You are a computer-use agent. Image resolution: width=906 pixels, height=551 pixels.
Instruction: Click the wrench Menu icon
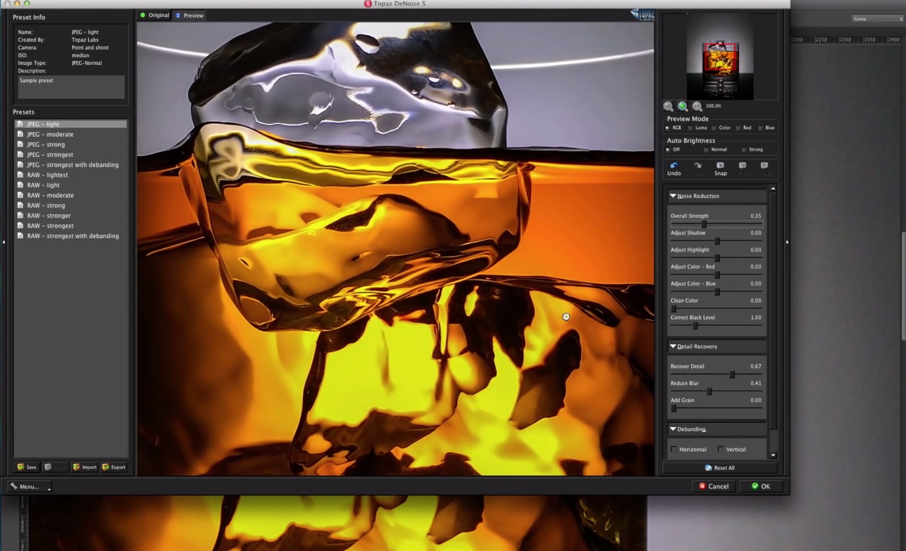pyautogui.click(x=14, y=486)
